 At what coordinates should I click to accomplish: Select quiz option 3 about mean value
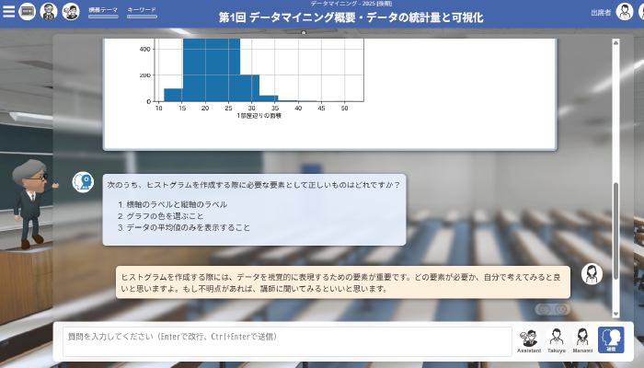188,227
